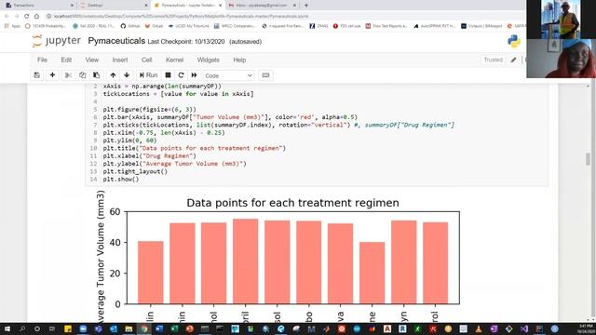Click the bar chart output image
The width and height of the screenshot is (596, 335).
[x=278, y=257]
